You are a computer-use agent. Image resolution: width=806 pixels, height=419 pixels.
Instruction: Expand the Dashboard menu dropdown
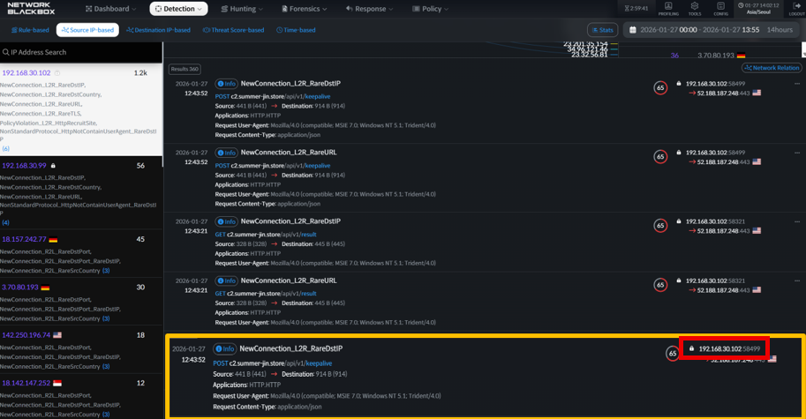(111, 9)
